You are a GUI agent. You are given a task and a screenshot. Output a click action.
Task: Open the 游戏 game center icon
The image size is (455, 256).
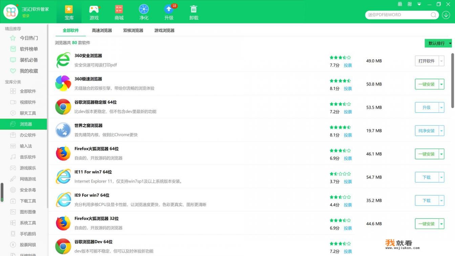tap(94, 9)
